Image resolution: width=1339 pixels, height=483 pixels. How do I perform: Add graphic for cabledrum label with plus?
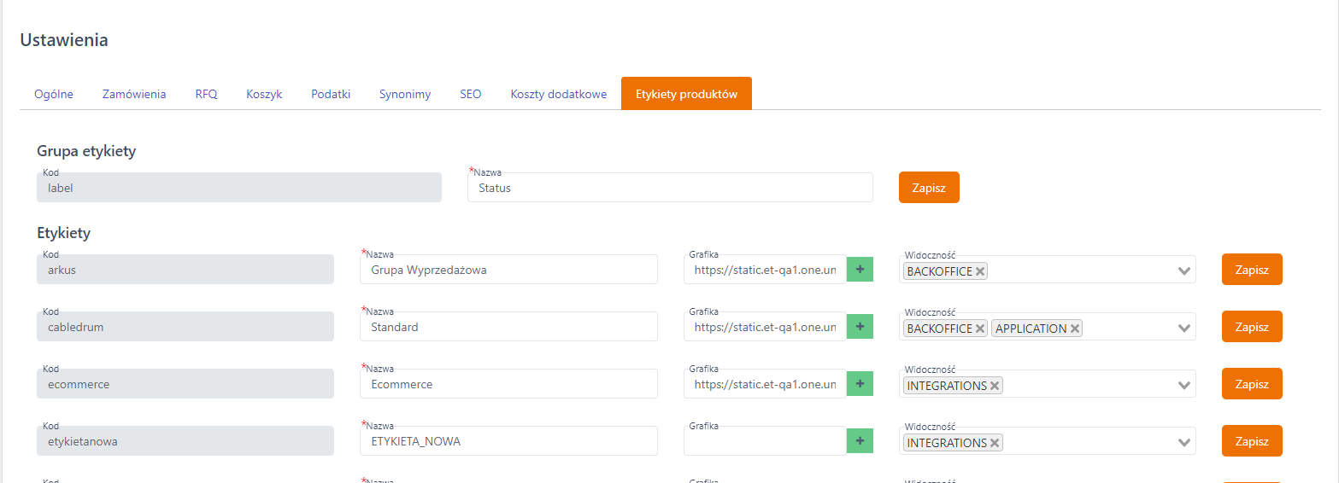click(860, 327)
